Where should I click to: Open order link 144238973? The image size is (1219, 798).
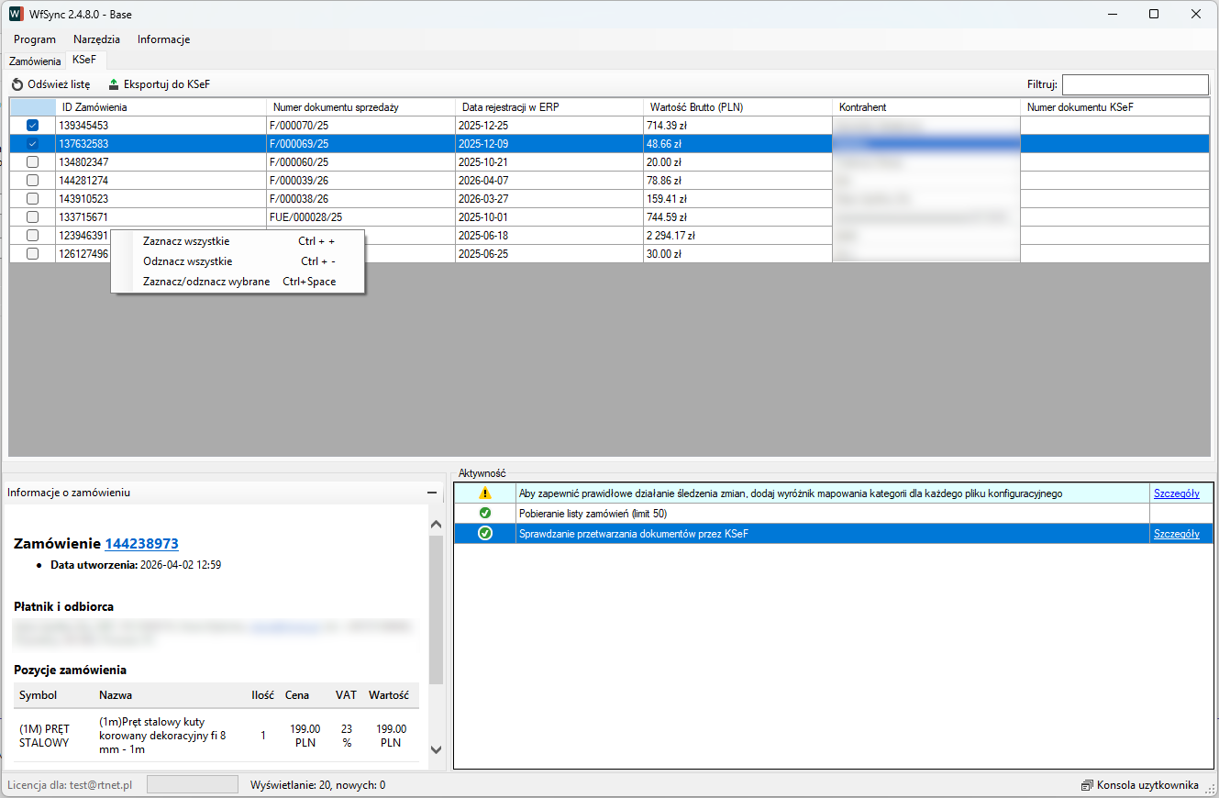(141, 544)
